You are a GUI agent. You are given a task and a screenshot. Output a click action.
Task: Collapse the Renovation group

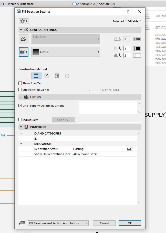coord(21,144)
